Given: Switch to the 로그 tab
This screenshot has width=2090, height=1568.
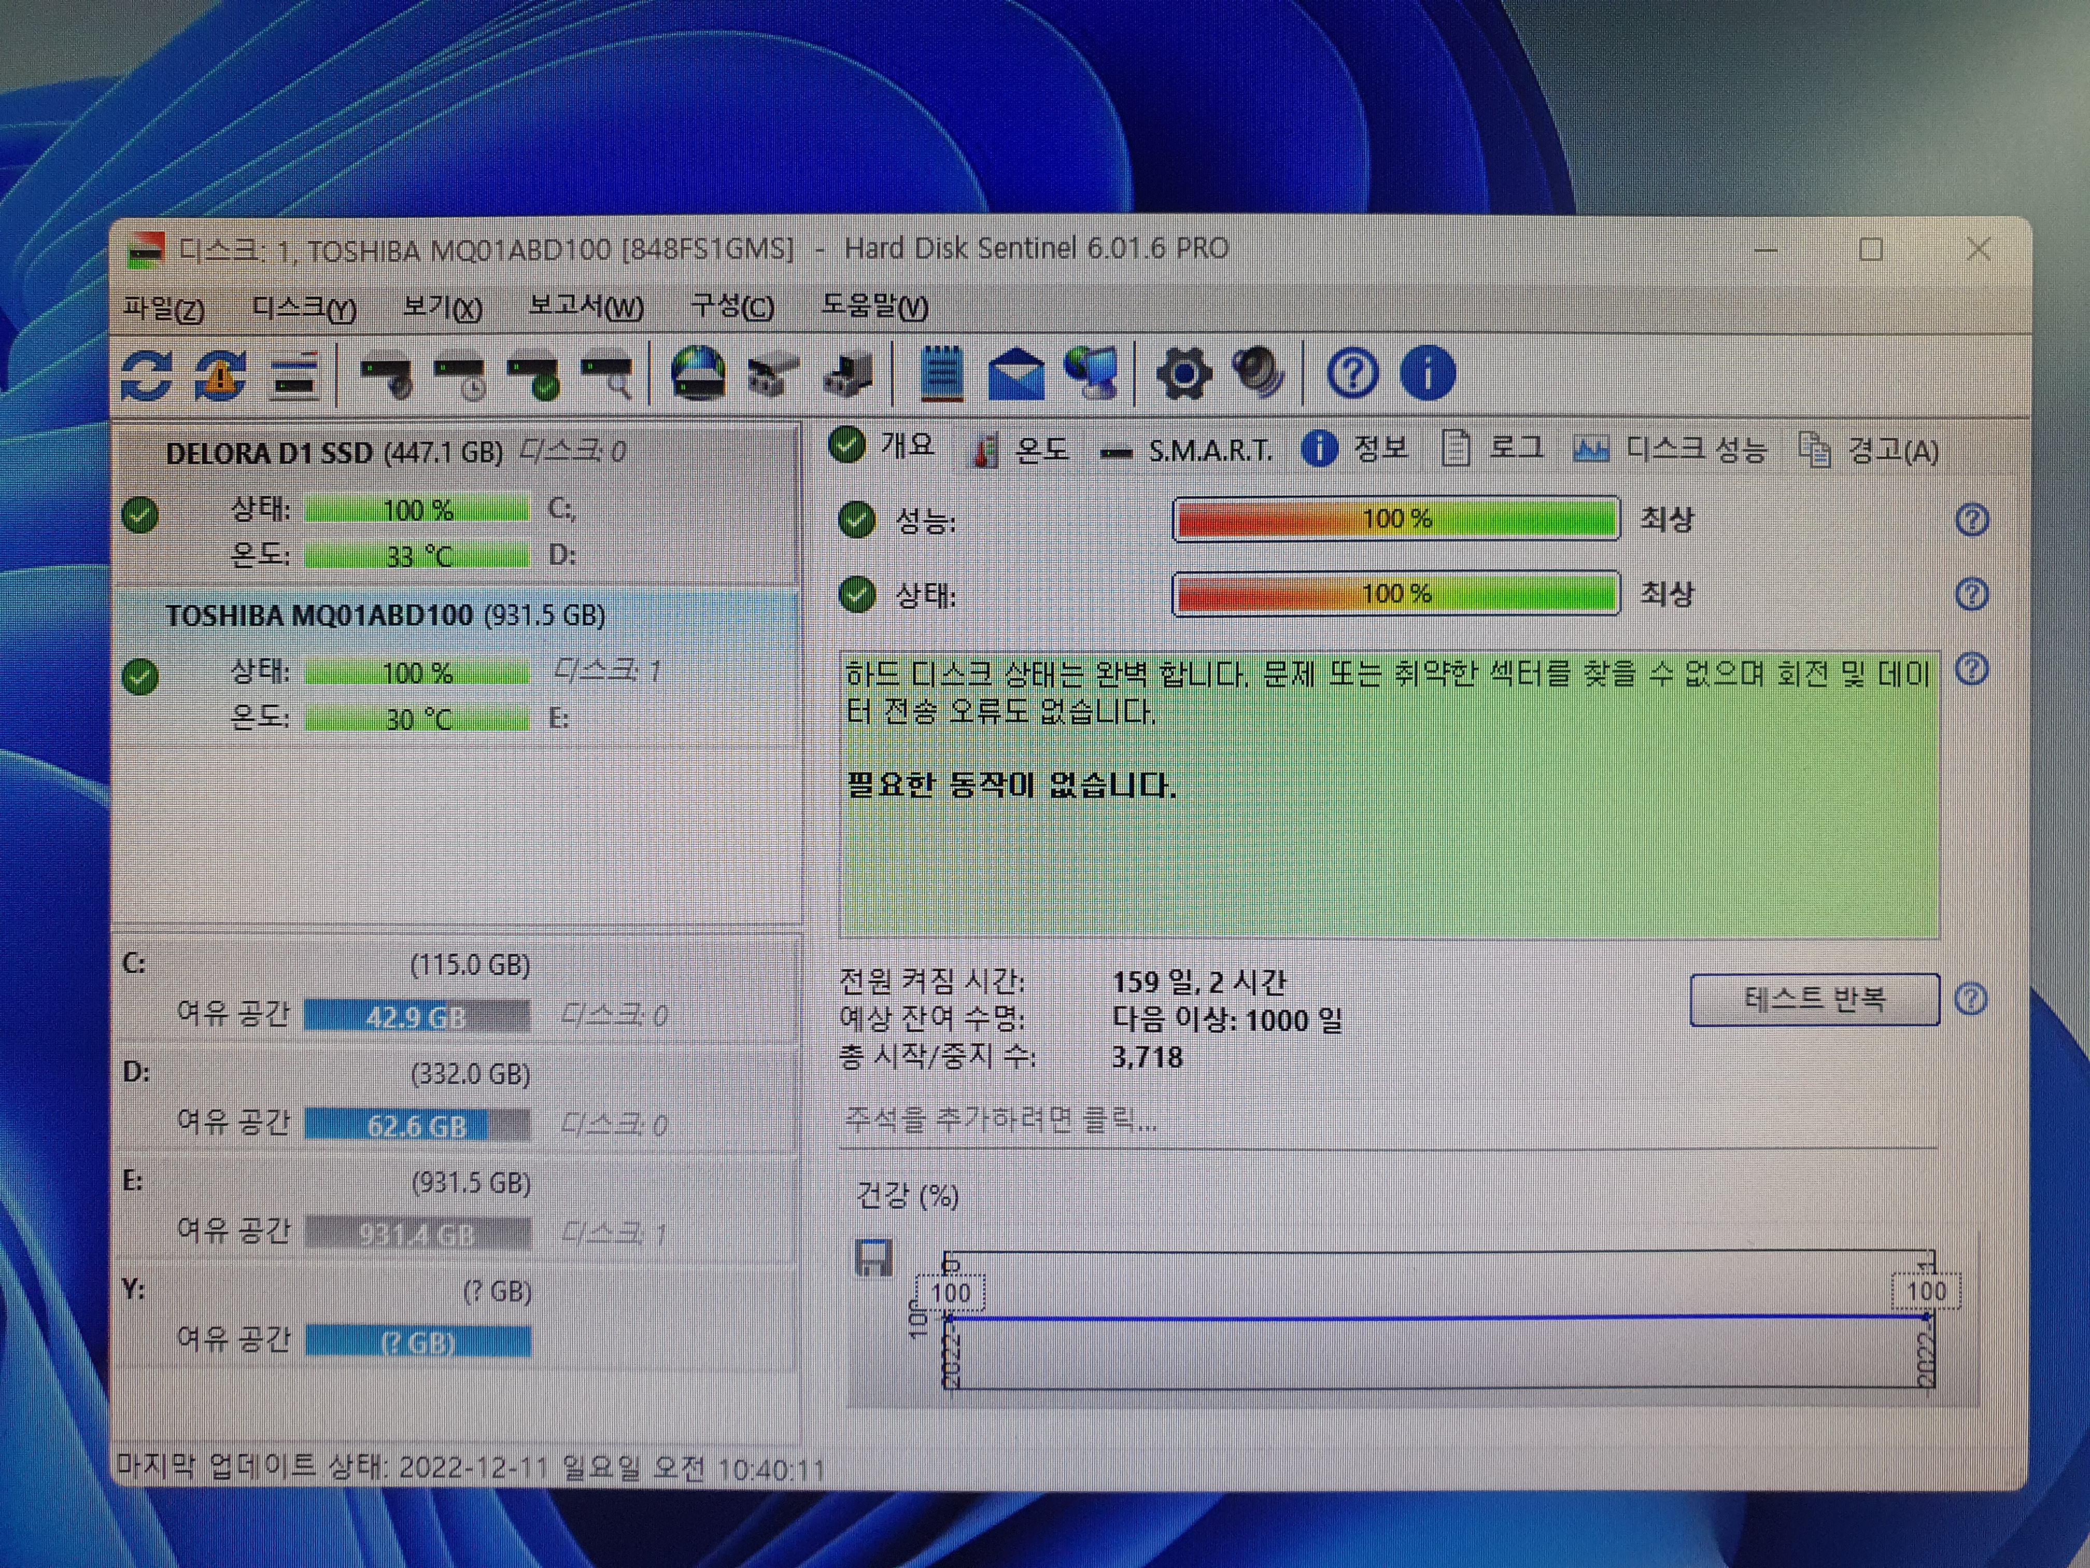Looking at the screenshot, I should (1493, 448).
